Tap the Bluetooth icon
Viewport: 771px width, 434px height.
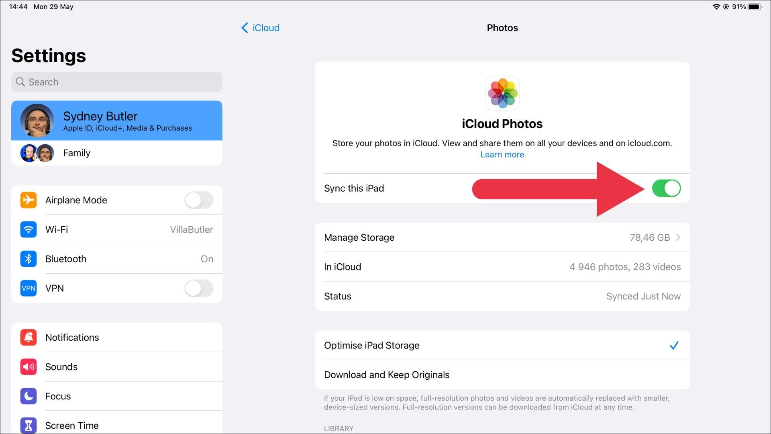(x=28, y=259)
